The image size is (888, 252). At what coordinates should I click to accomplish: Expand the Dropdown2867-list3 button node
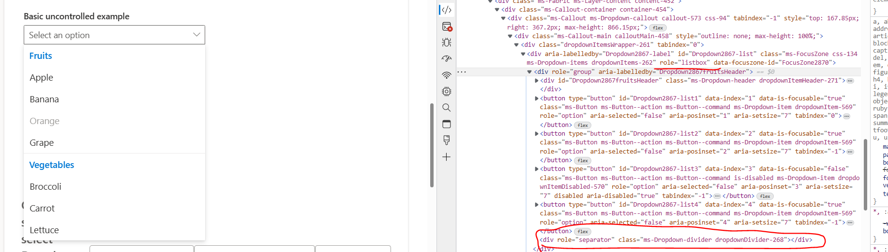(536, 169)
